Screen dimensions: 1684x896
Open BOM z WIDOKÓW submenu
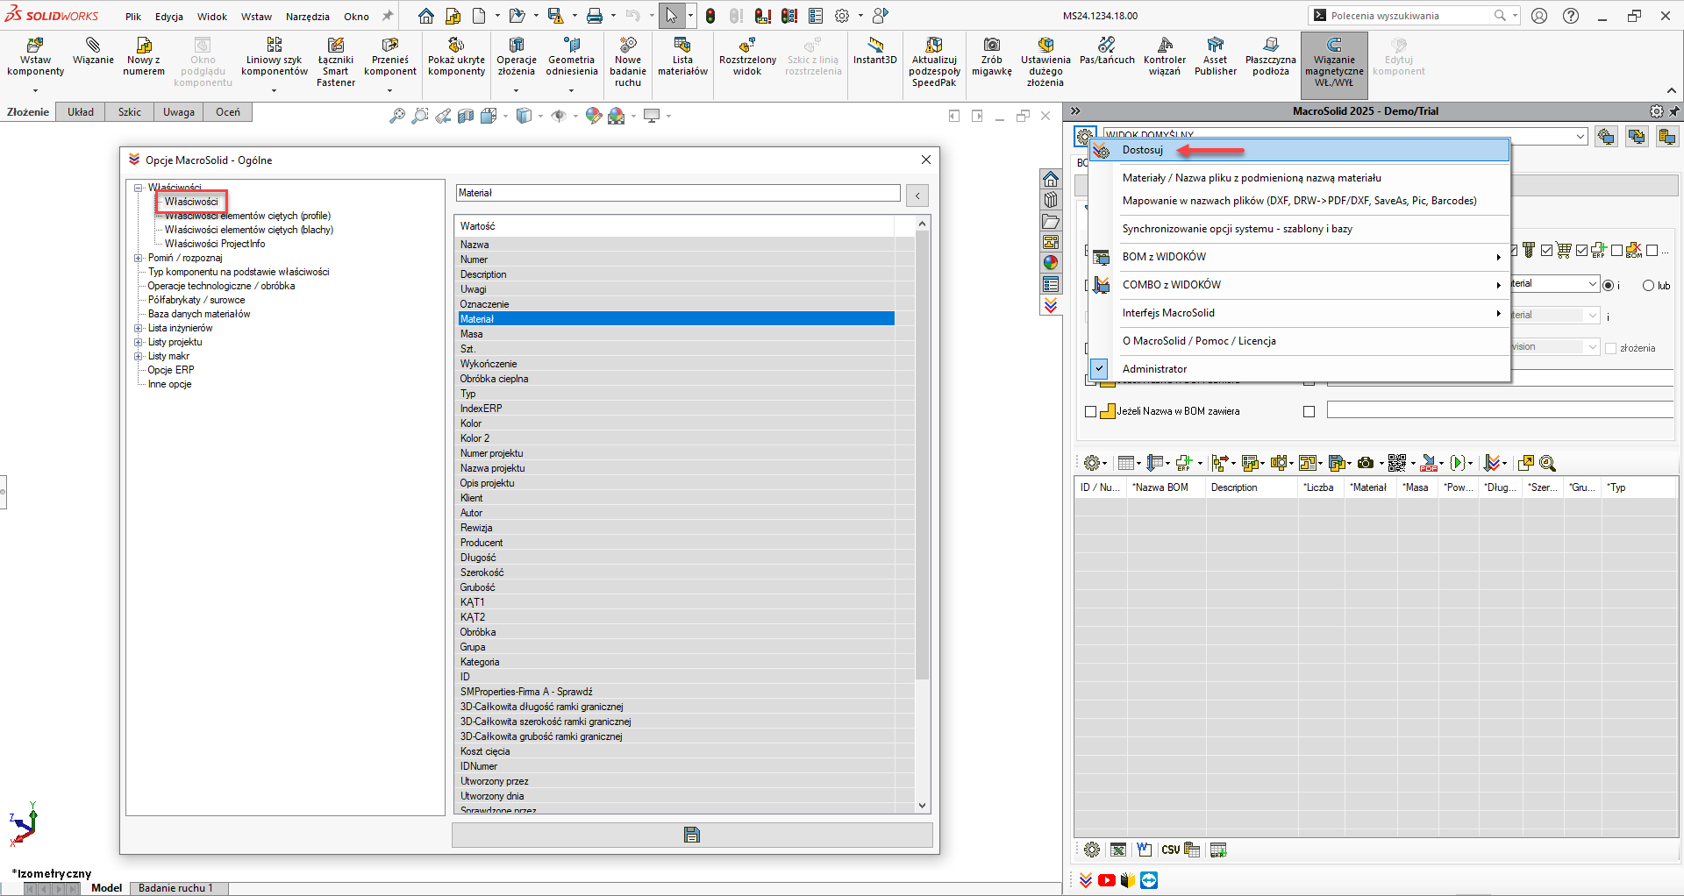1300,257
